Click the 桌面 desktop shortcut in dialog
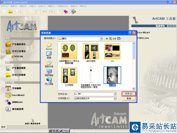This screenshot has height=133, width=177. [x=49, y=55]
